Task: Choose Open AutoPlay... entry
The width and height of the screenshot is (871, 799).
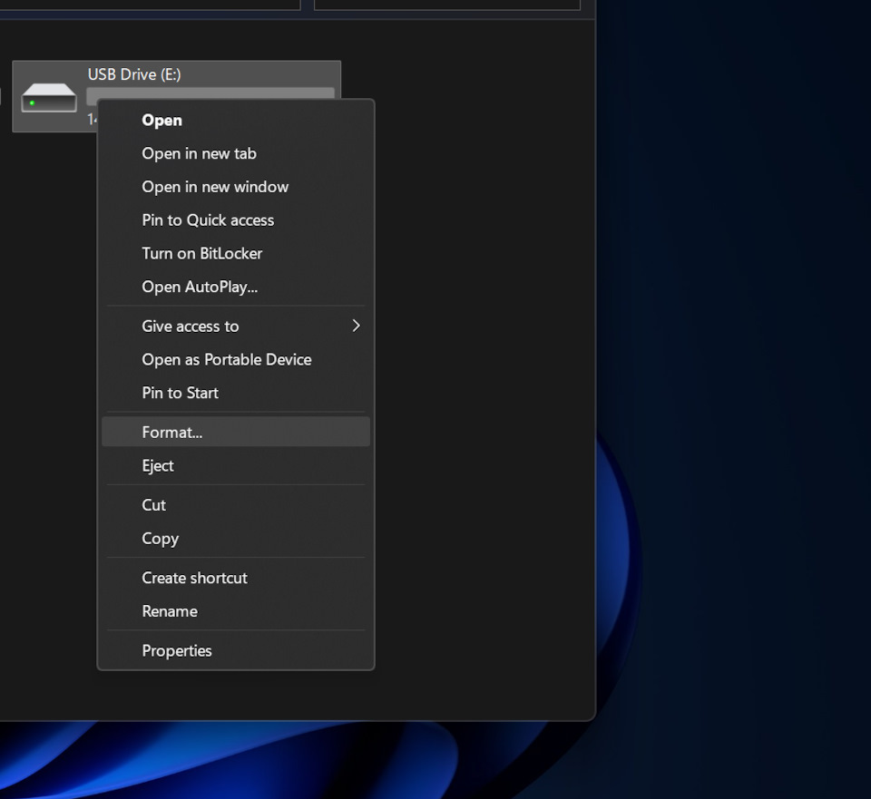Action: pos(236,287)
